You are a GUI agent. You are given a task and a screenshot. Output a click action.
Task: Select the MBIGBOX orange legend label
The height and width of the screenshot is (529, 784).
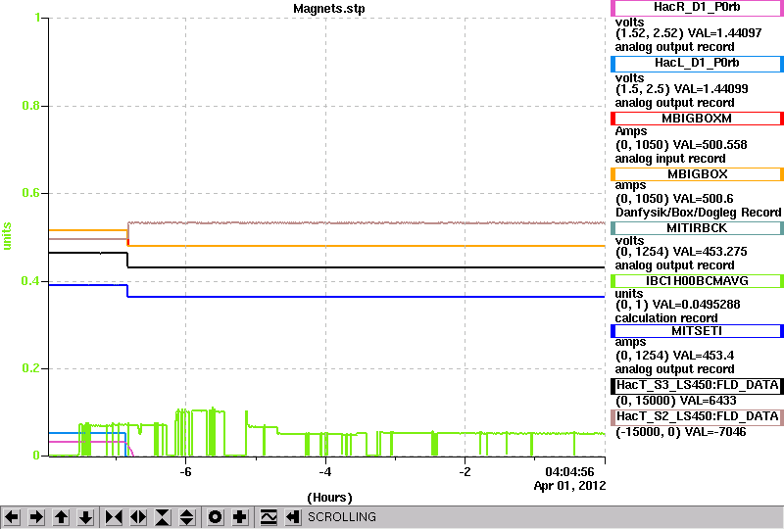[697, 174]
